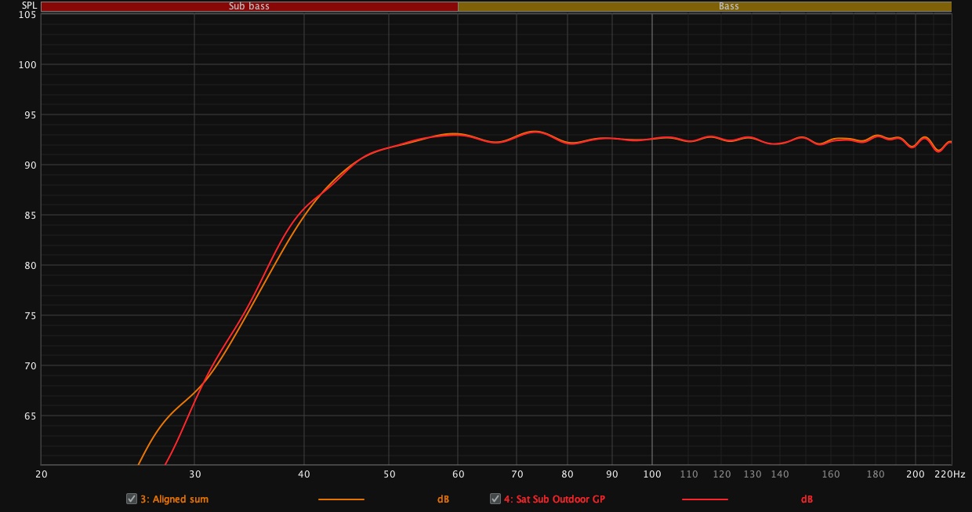Click the 95 value on SPL axis
972x512 pixels.
pyautogui.click(x=30, y=114)
